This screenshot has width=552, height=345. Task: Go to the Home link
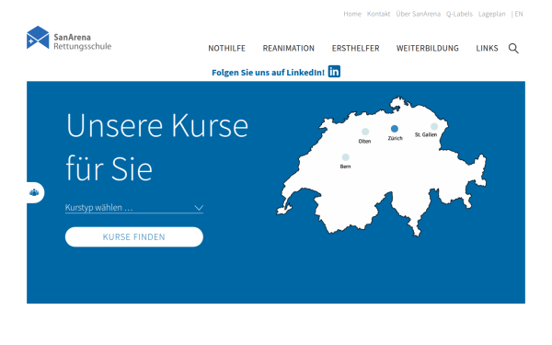[x=352, y=14]
